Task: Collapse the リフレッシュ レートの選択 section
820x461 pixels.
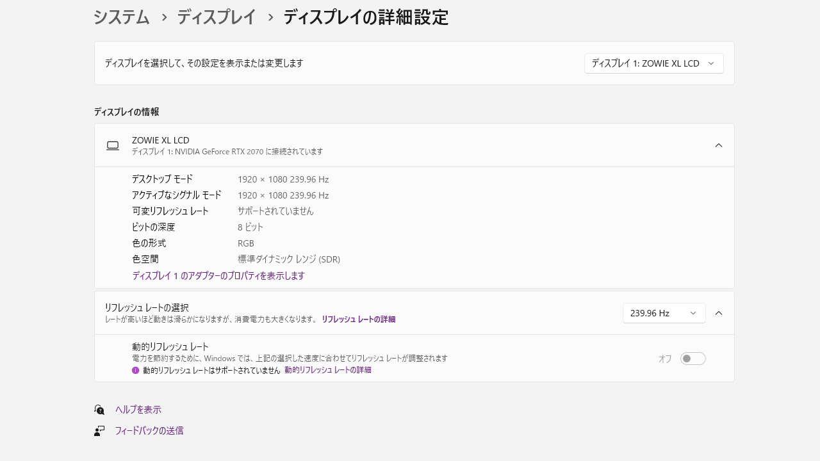Action: coord(719,313)
